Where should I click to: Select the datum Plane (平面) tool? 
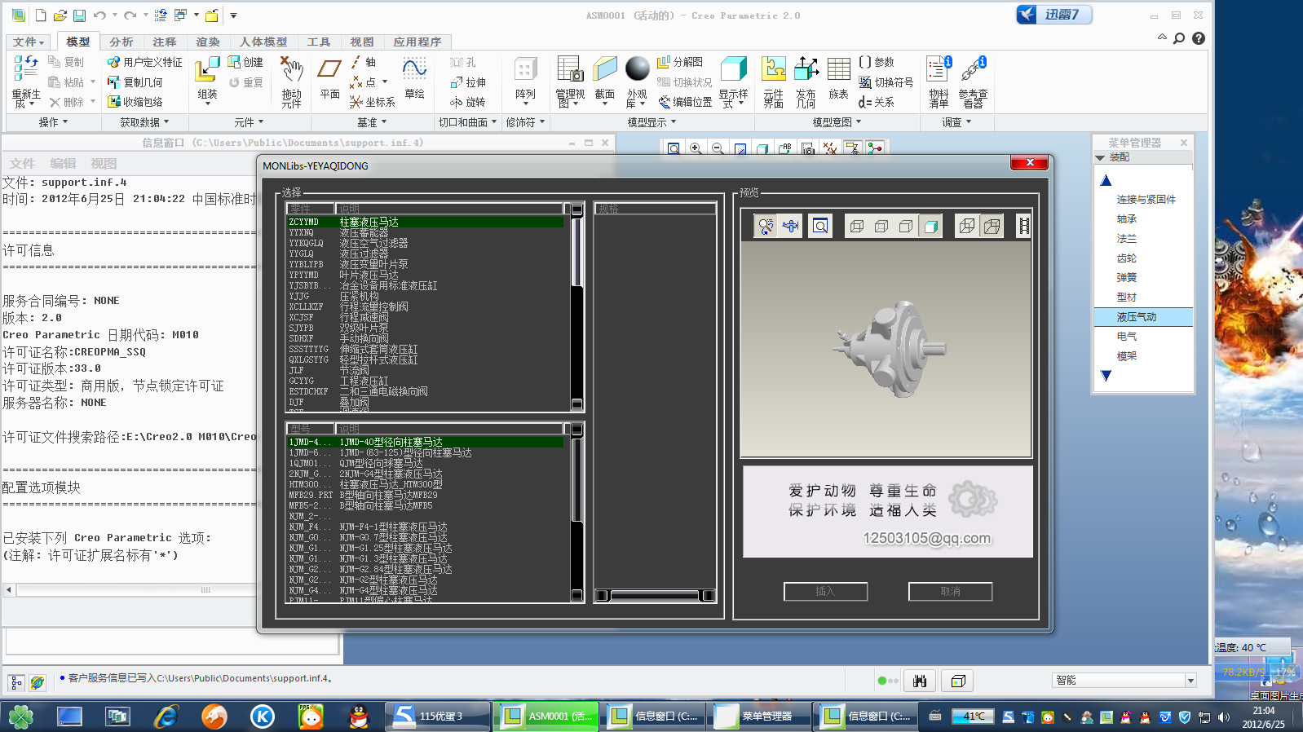(330, 78)
